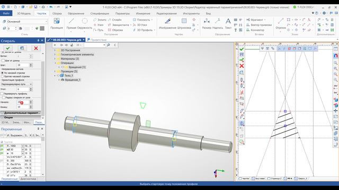Increase the Угол value with stepper
Image resolution: width=339 pixels, height=190 pixels.
coord(31,88)
